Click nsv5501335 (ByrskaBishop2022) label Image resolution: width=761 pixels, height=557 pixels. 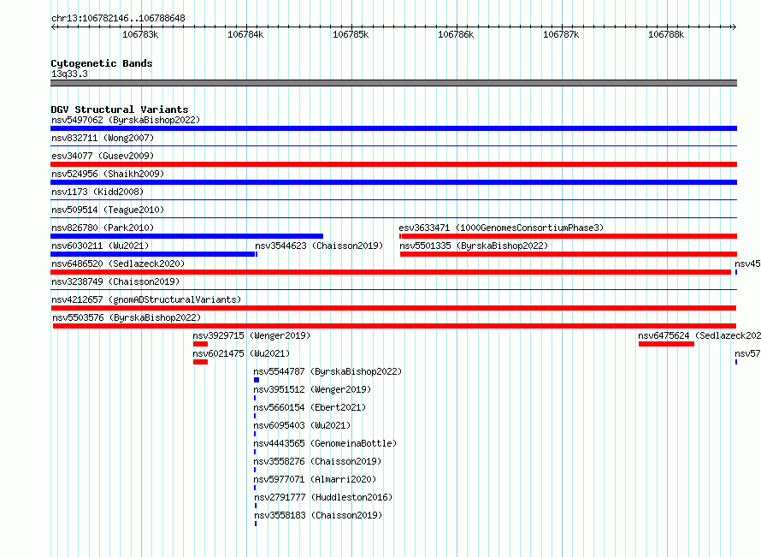tap(474, 246)
